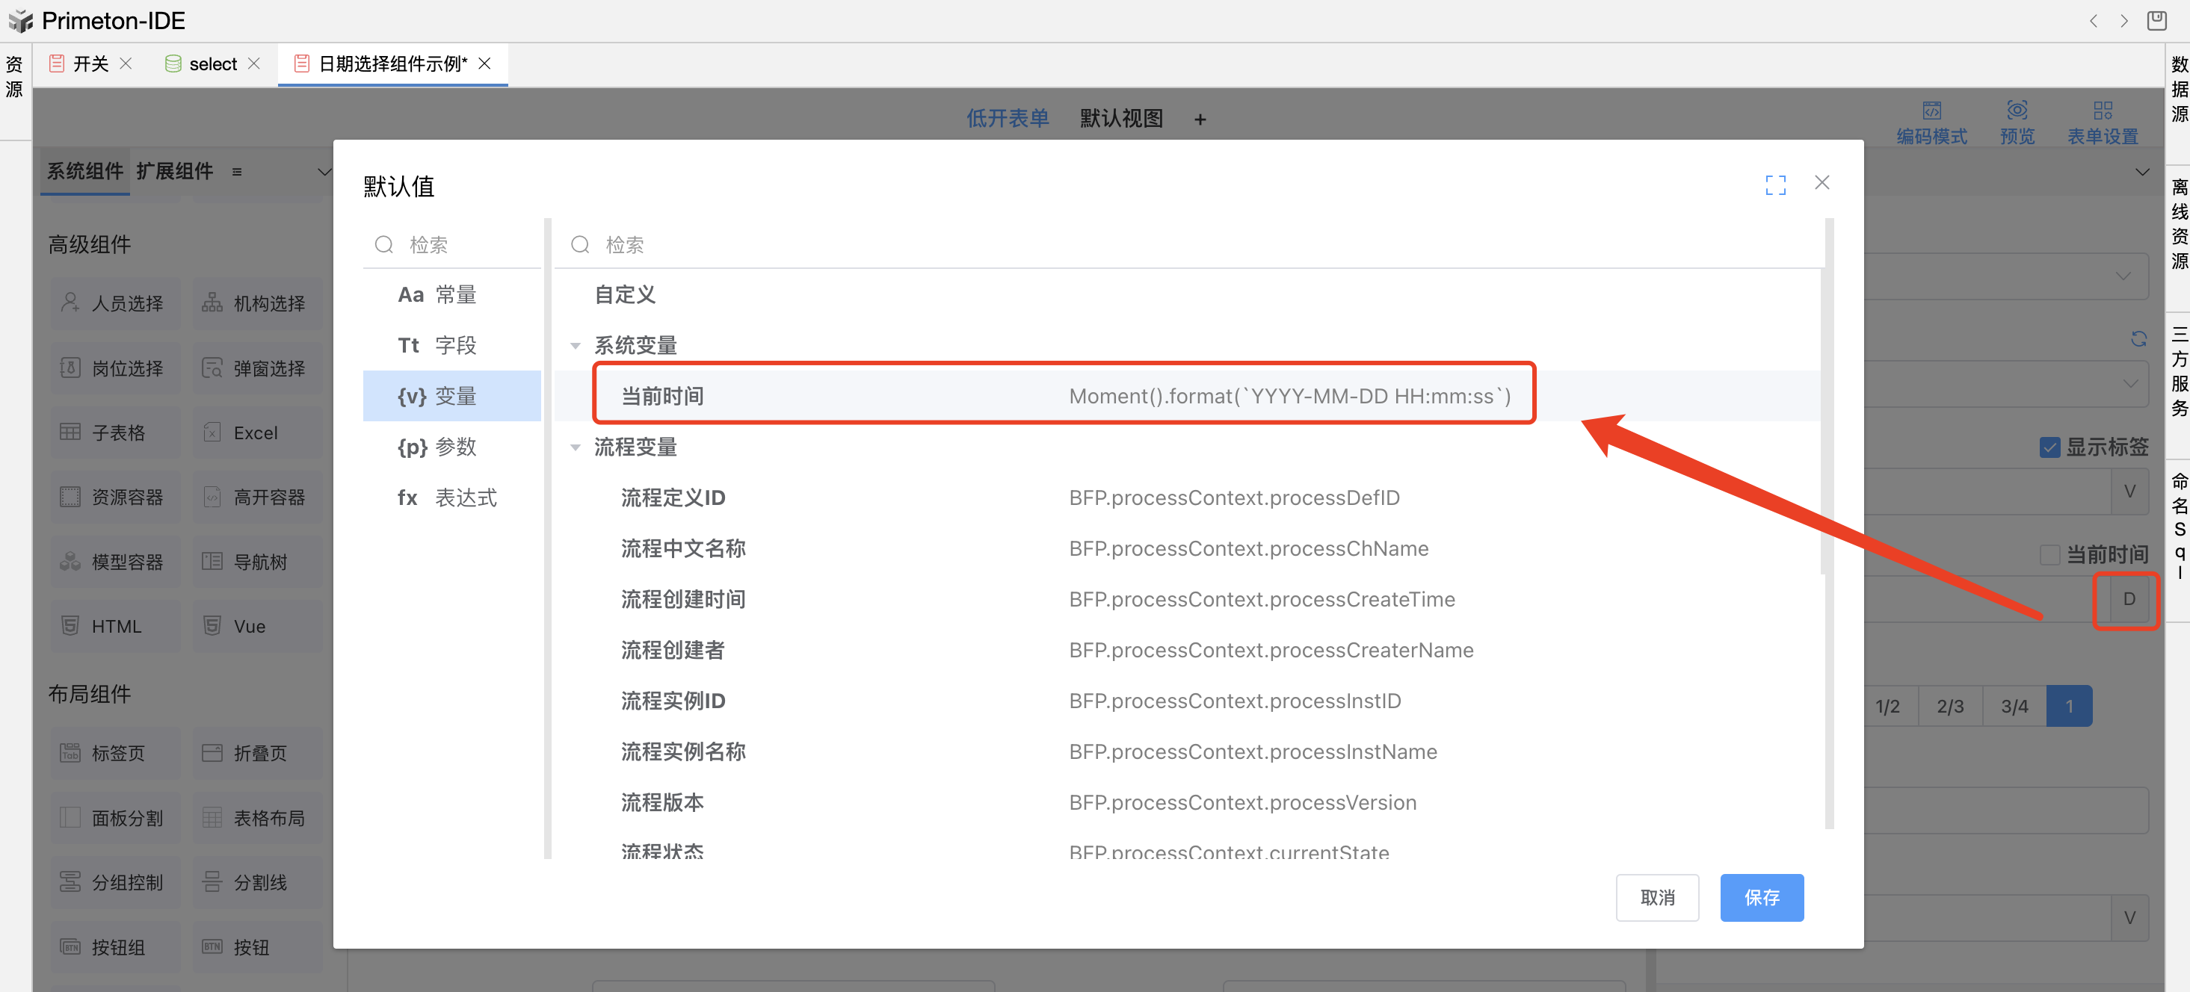Click the plus icon to add a view
Screen dimensions: 2190x992
(x=1200, y=120)
